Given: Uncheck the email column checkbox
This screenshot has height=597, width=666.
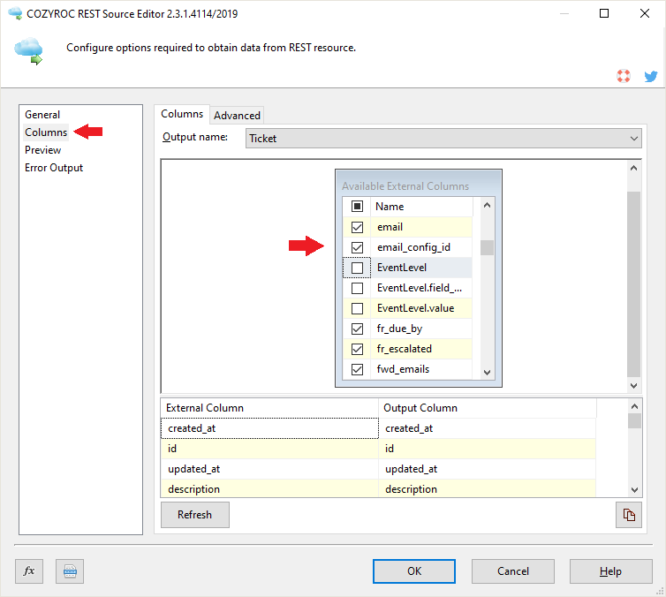Looking at the screenshot, I should pos(357,227).
